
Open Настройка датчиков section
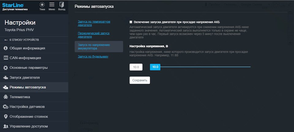click(x=34, y=107)
